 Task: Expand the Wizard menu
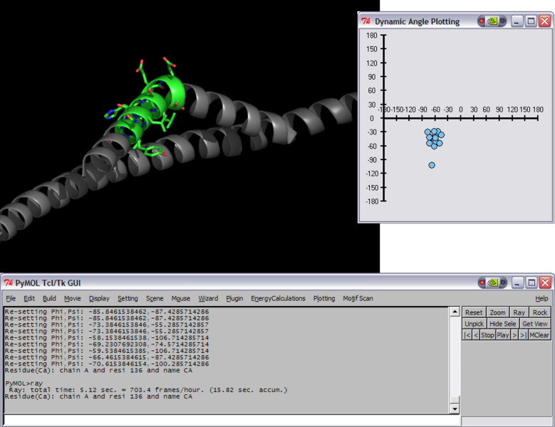click(x=208, y=298)
